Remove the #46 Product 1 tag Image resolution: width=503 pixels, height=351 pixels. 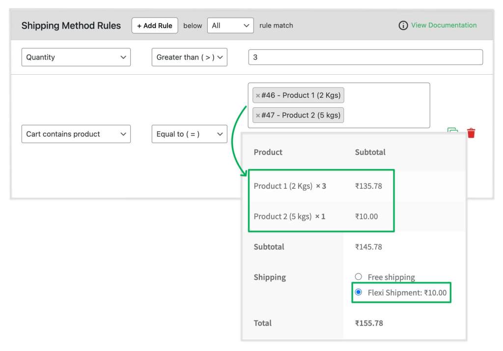click(257, 95)
